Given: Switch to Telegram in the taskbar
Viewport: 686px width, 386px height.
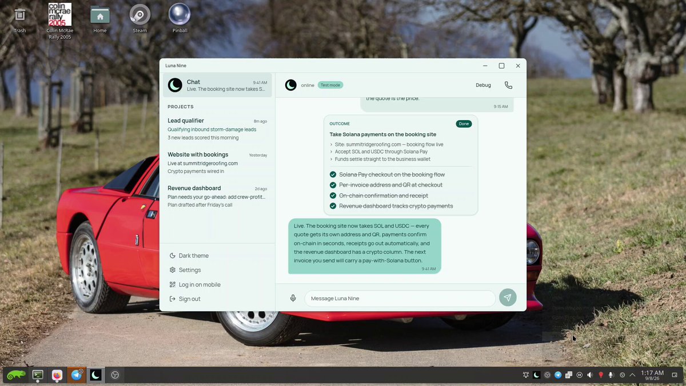Looking at the screenshot, I should [x=77, y=375].
